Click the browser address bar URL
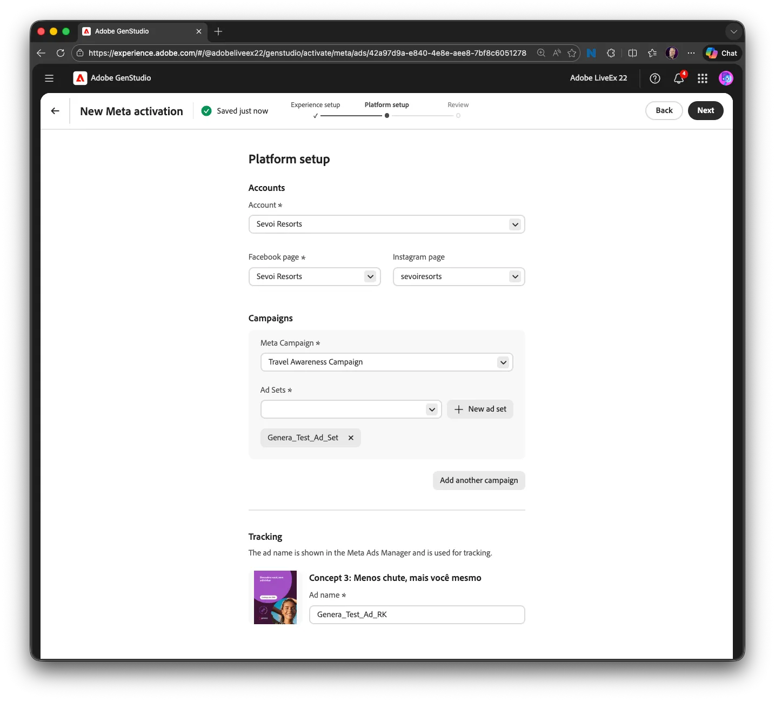 click(308, 53)
